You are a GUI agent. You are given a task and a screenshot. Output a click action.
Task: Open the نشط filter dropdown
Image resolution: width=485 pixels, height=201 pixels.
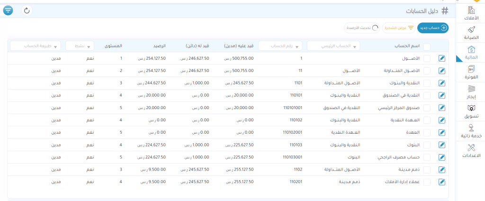80,46
